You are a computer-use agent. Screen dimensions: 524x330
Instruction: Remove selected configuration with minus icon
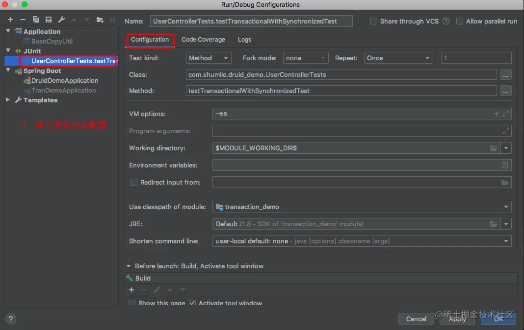[23, 20]
